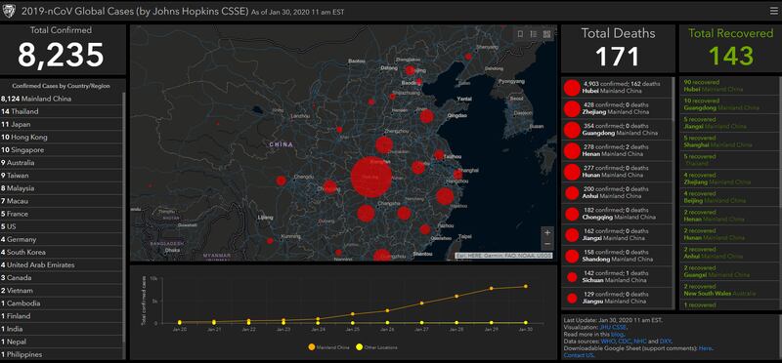Viewport: 782px width, 363px height.
Task: Open the JHU CSSE visualization link
Action: pos(613,327)
